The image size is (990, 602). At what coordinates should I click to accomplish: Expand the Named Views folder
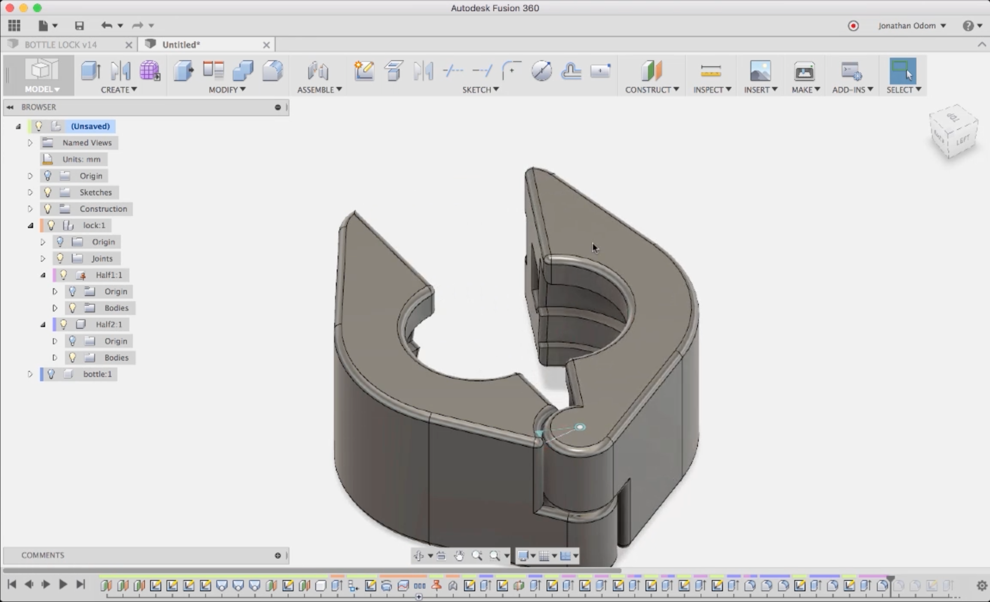pyautogui.click(x=30, y=143)
